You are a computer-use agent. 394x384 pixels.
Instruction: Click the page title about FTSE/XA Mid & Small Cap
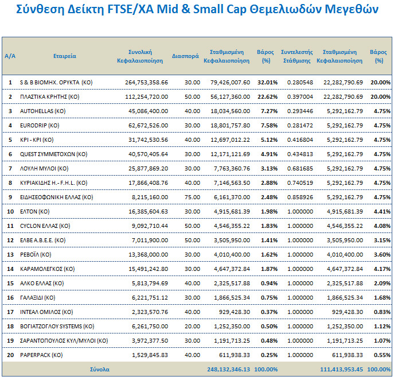(197, 10)
